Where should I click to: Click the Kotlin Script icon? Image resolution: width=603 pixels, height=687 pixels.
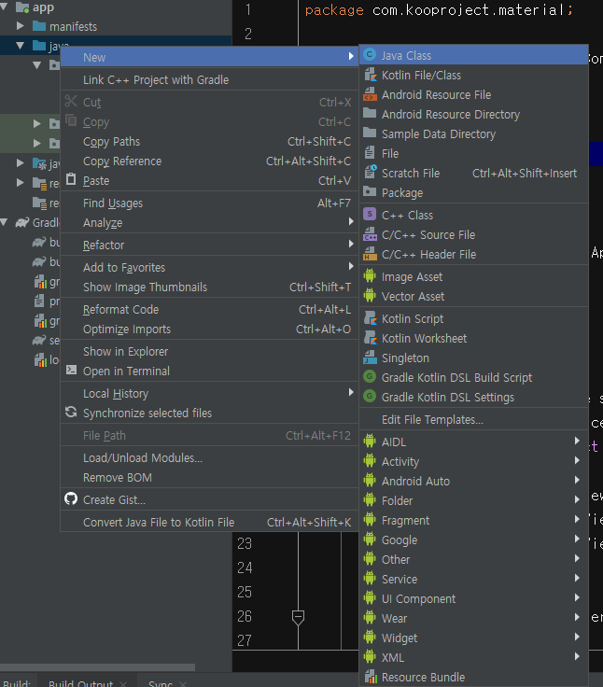coord(371,318)
